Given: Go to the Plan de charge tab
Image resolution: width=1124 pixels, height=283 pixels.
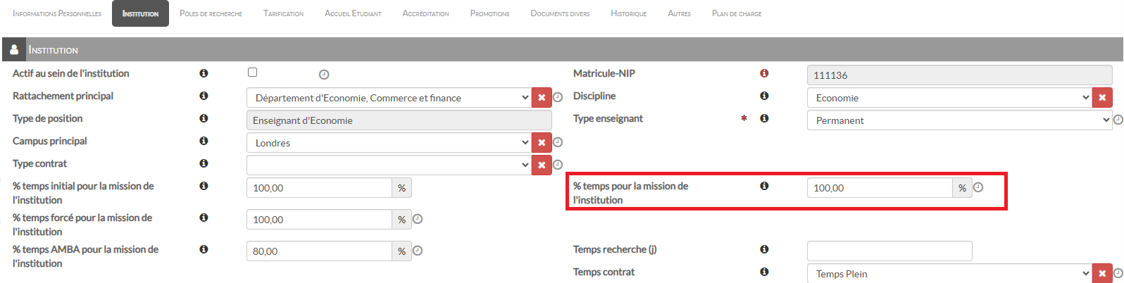Looking at the screenshot, I should tap(736, 13).
